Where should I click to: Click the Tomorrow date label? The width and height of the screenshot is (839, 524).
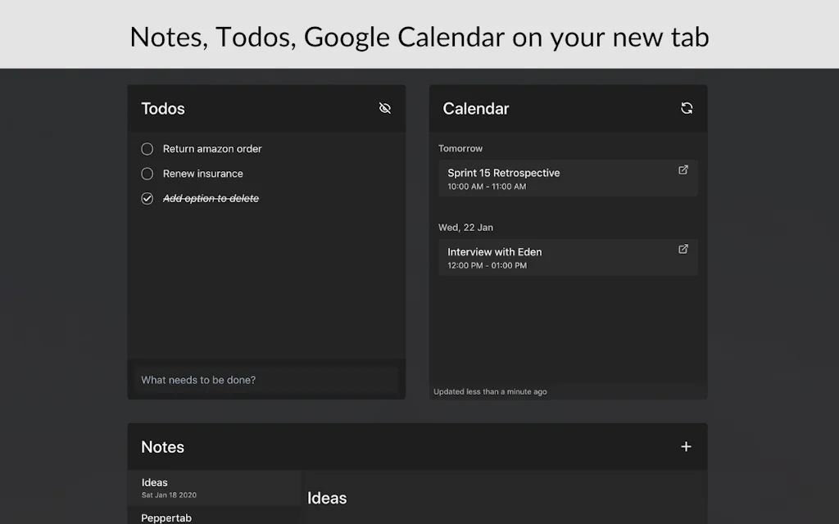[x=460, y=148]
